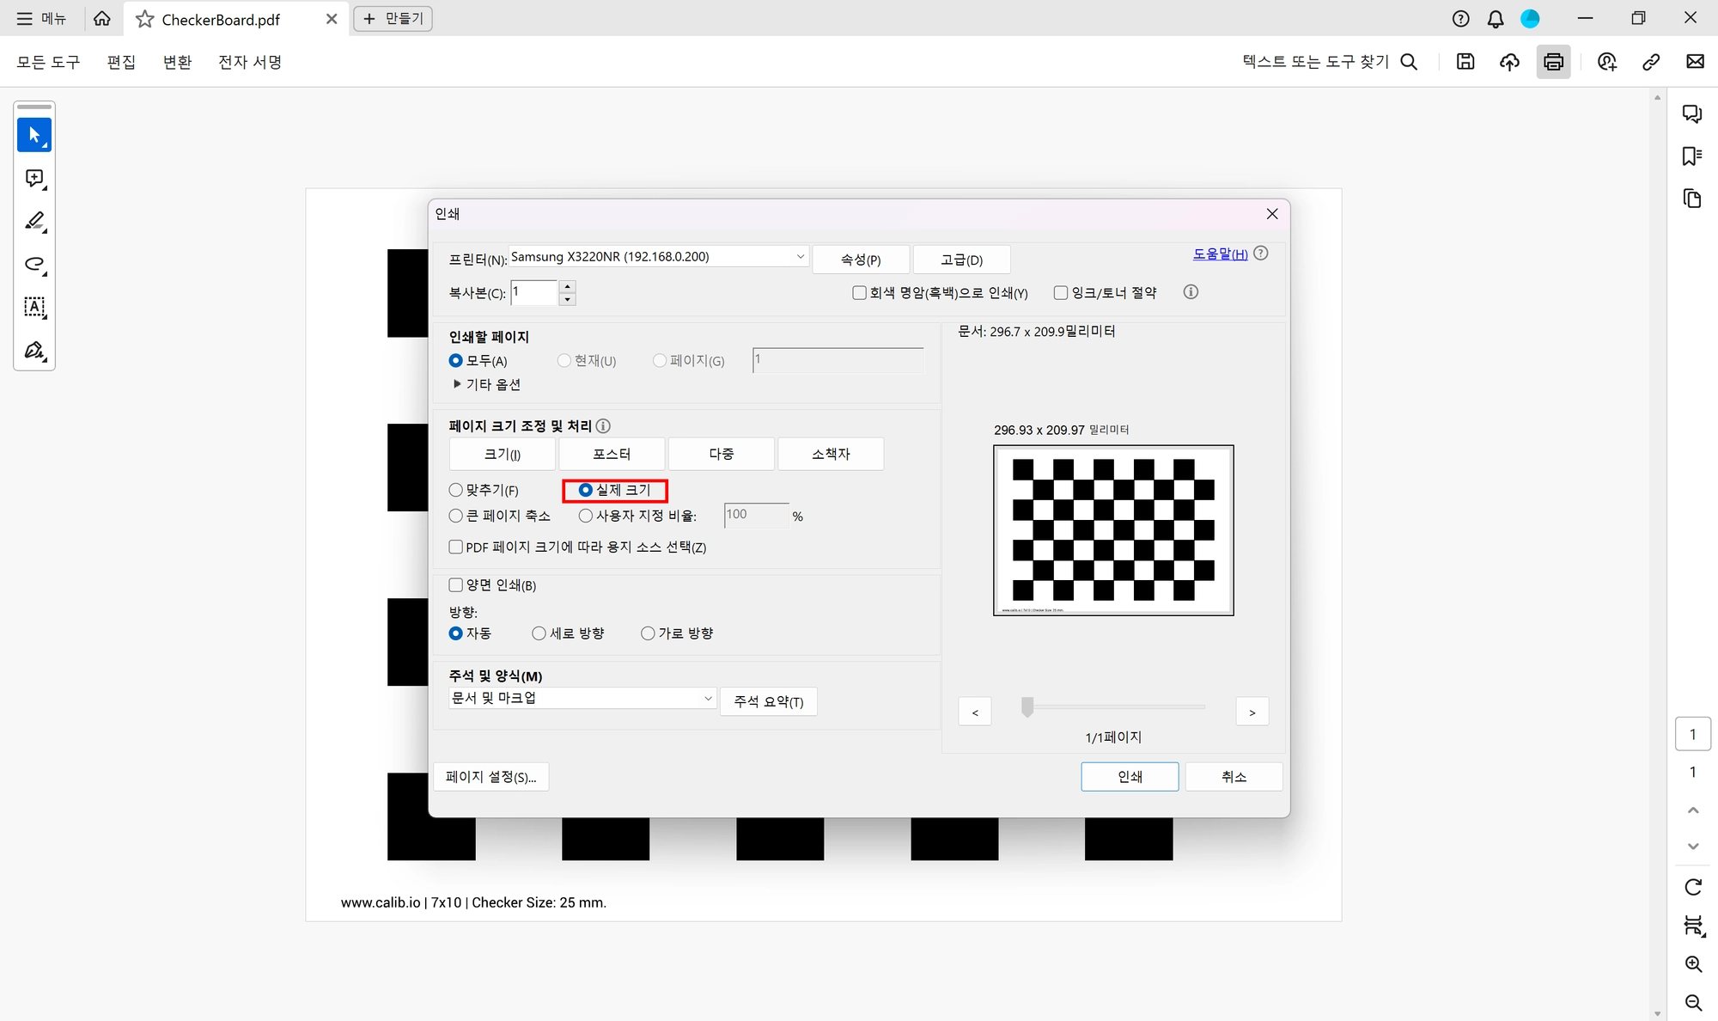Open the bookmarks panel icon on the right
This screenshot has height=1021, width=1718.
[1692, 156]
